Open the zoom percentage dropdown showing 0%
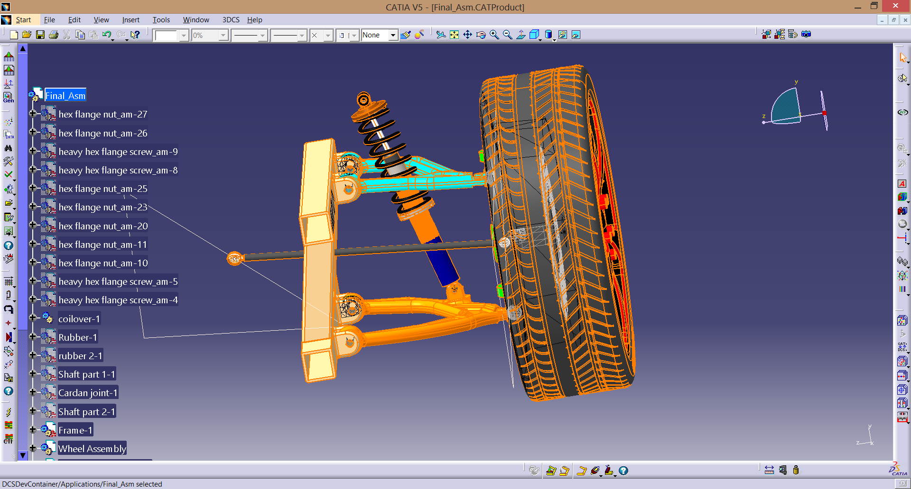Image resolution: width=911 pixels, height=489 pixels. [222, 35]
